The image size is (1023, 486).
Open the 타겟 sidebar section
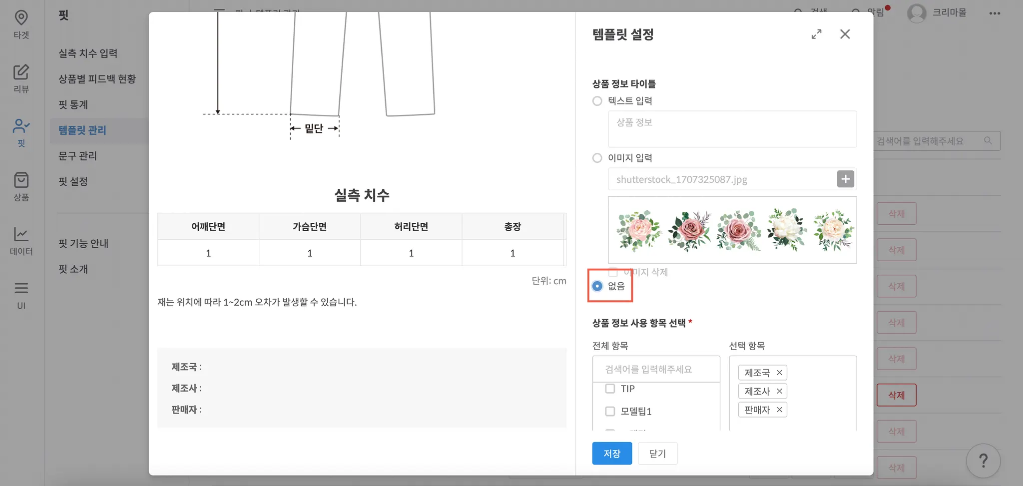(21, 23)
